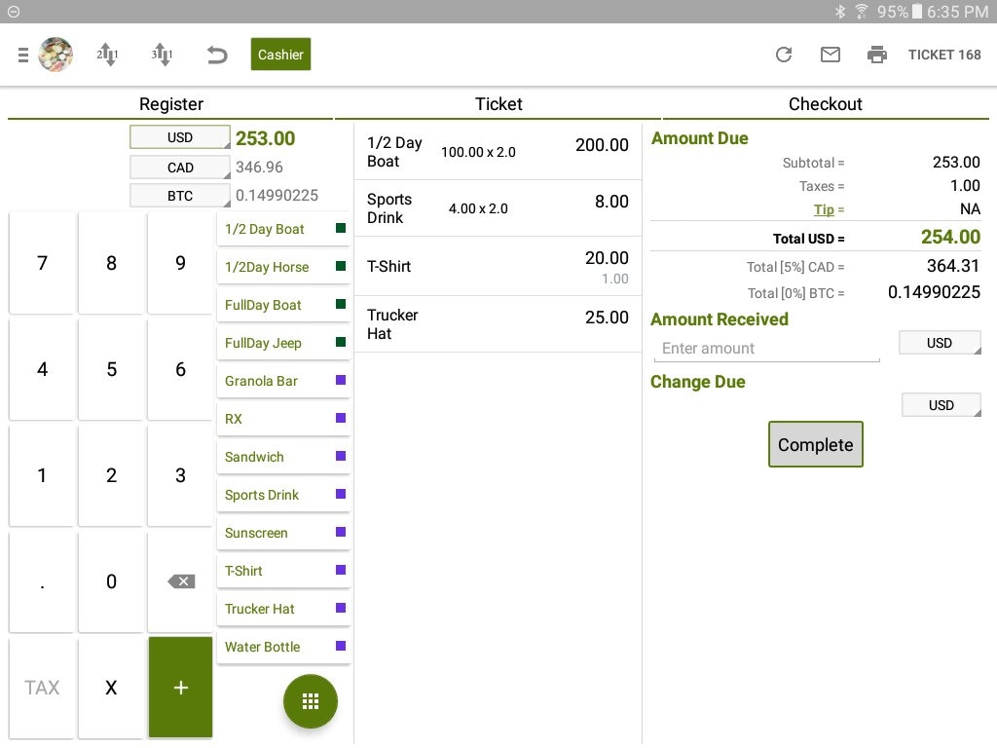The height and width of the screenshot is (748, 997).
Task: Select USD in the currency list
Action: click(179, 137)
